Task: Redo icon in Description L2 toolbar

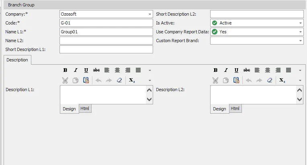Action: coord(259,80)
